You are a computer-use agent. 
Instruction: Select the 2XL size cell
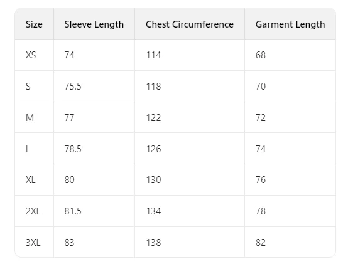click(33, 211)
